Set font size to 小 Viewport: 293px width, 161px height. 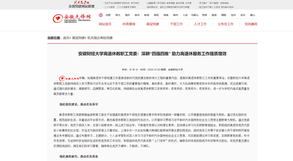point(136,70)
